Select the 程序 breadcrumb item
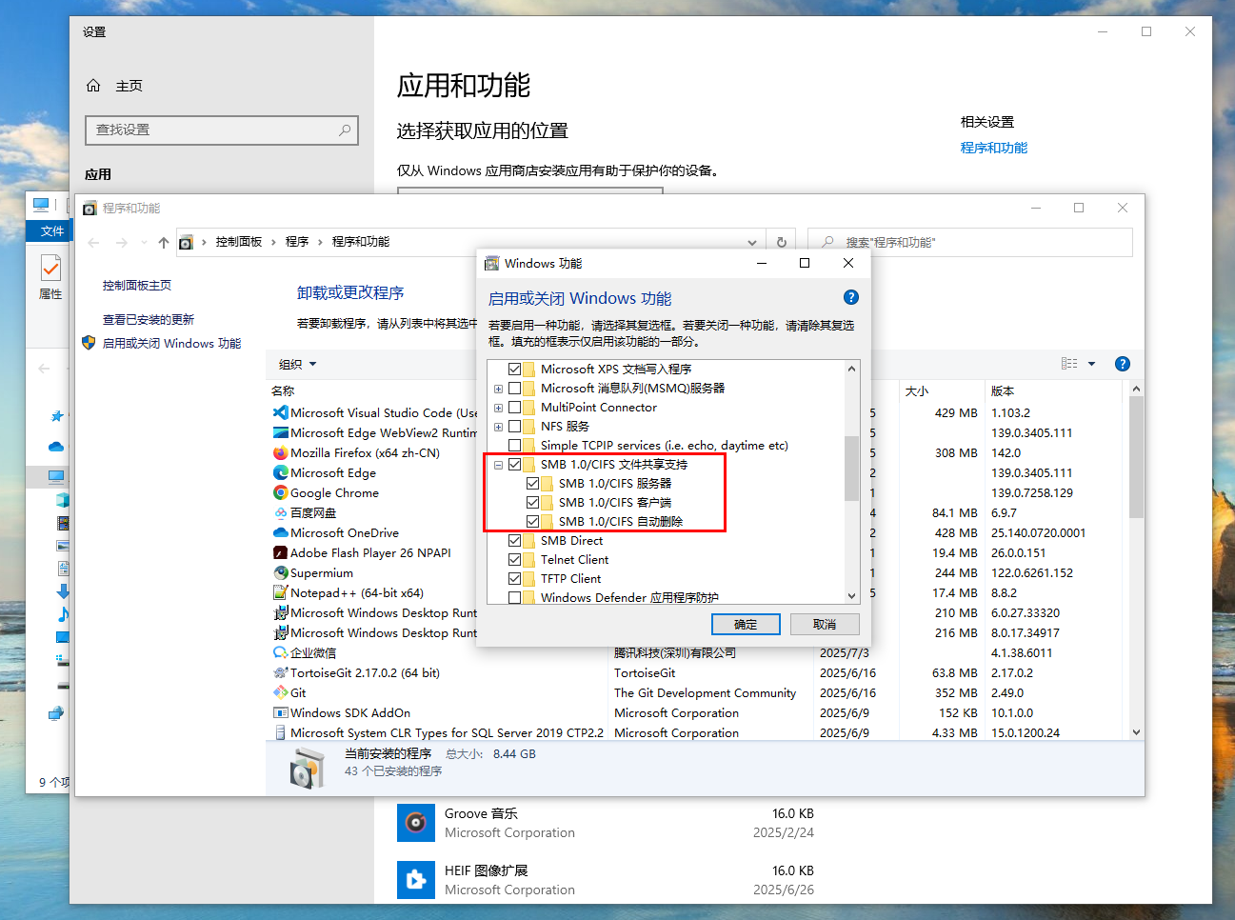This screenshot has height=920, width=1235. point(297,242)
